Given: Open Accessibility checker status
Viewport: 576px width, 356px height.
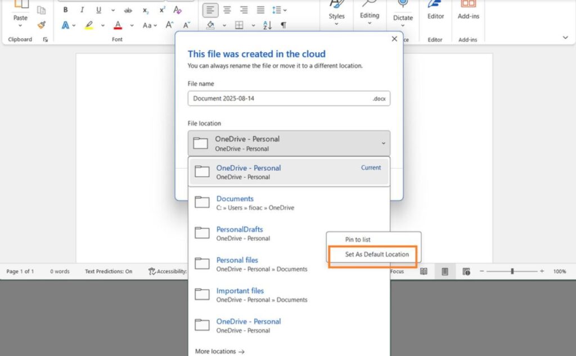Looking at the screenshot, I should [168, 272].
